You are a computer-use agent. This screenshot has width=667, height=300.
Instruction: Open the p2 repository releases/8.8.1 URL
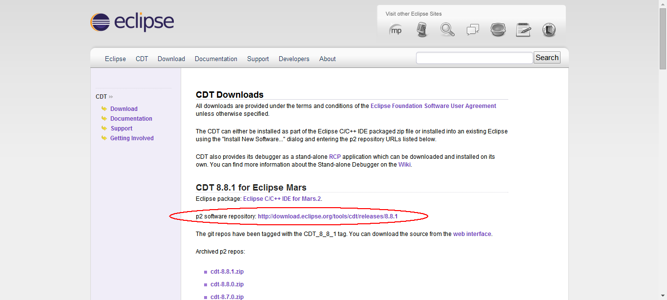click(328, 216)
